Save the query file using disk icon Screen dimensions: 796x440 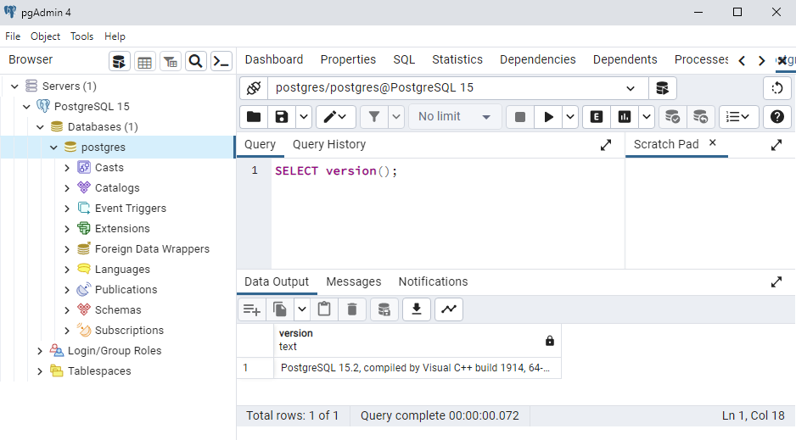point(281,117)
